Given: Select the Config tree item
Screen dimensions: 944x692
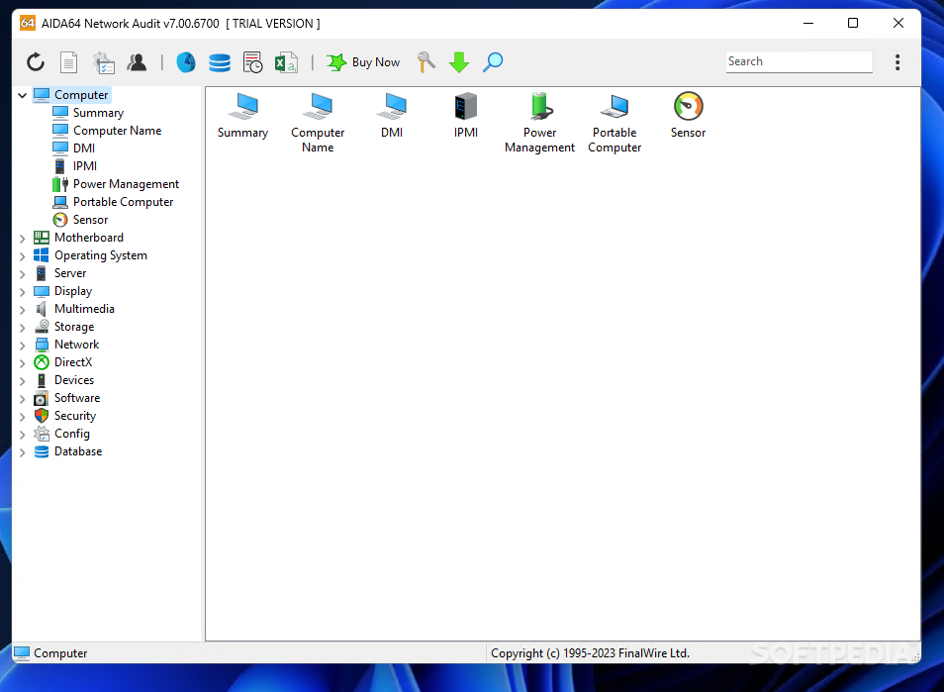Looking at the screenshot, I should 71,434.
